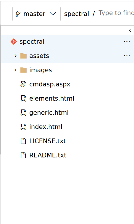
Task: Click the code file icon for generic.html
Action: [23, 112]
